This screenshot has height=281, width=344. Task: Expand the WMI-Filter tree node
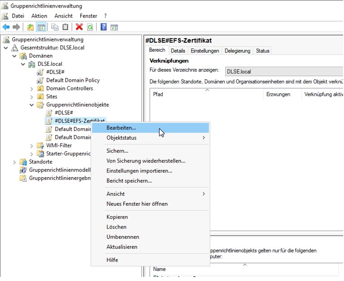pos(31,145)
